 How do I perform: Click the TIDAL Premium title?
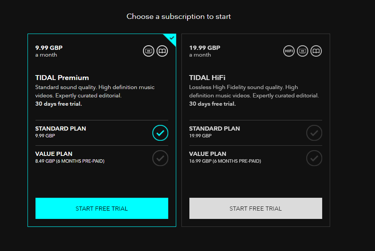point(62,77)
